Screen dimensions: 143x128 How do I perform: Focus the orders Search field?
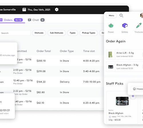click(15, 33)
